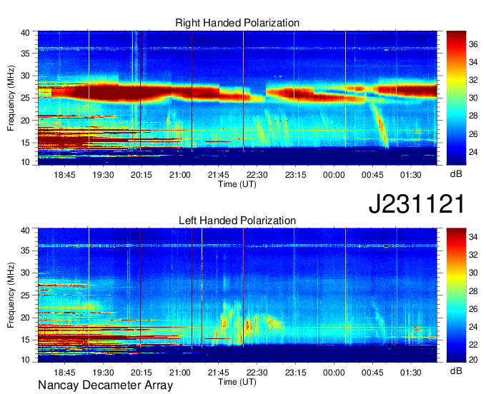Click the 22 value on the lower colorbar
Screen dimensions: 486x394
pos(473,345)
